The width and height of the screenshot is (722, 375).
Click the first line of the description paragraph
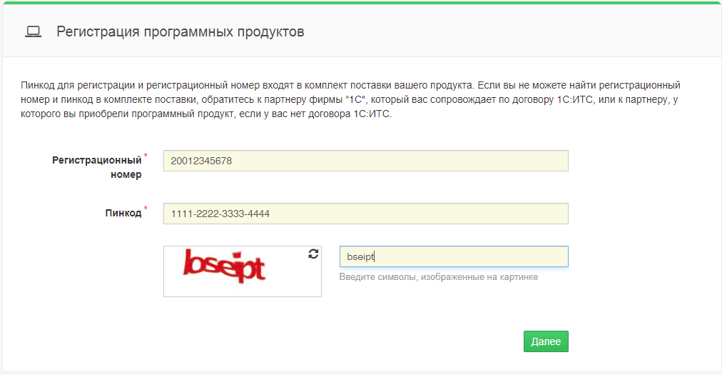pyautogui.click(x=351, y=84)
